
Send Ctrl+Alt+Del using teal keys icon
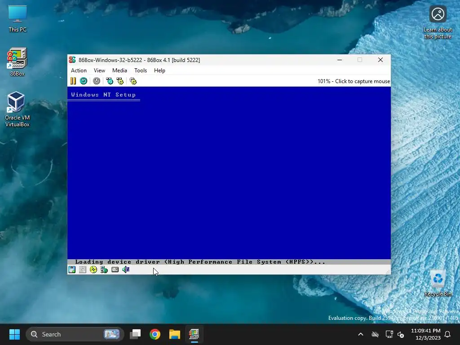(x=110, y=81)
